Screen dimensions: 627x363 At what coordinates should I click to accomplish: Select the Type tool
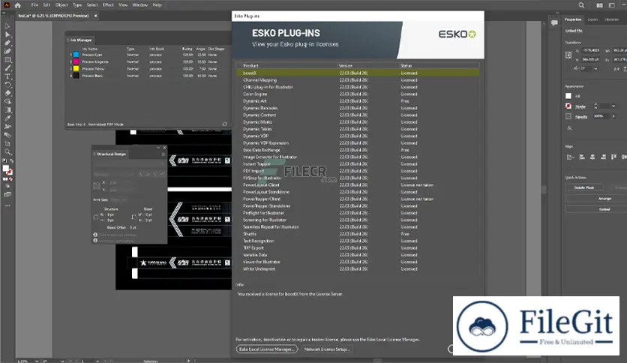[7, 76]
